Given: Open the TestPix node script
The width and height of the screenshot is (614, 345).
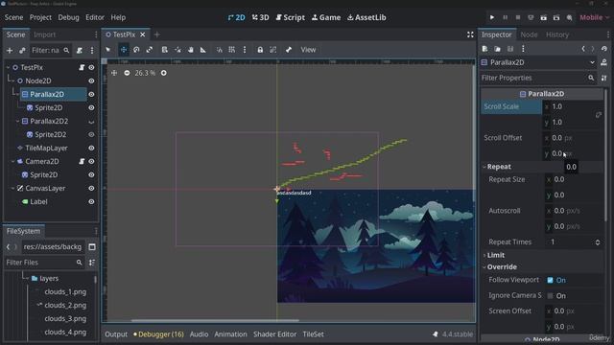Looking at the screenshot, I should (82, 67).
